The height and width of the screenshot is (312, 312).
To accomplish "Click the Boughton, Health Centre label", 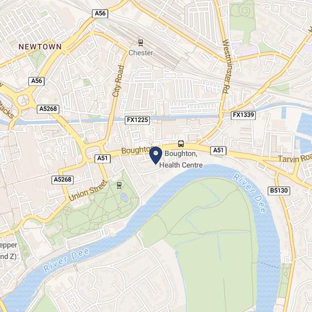I will [181, 159].
